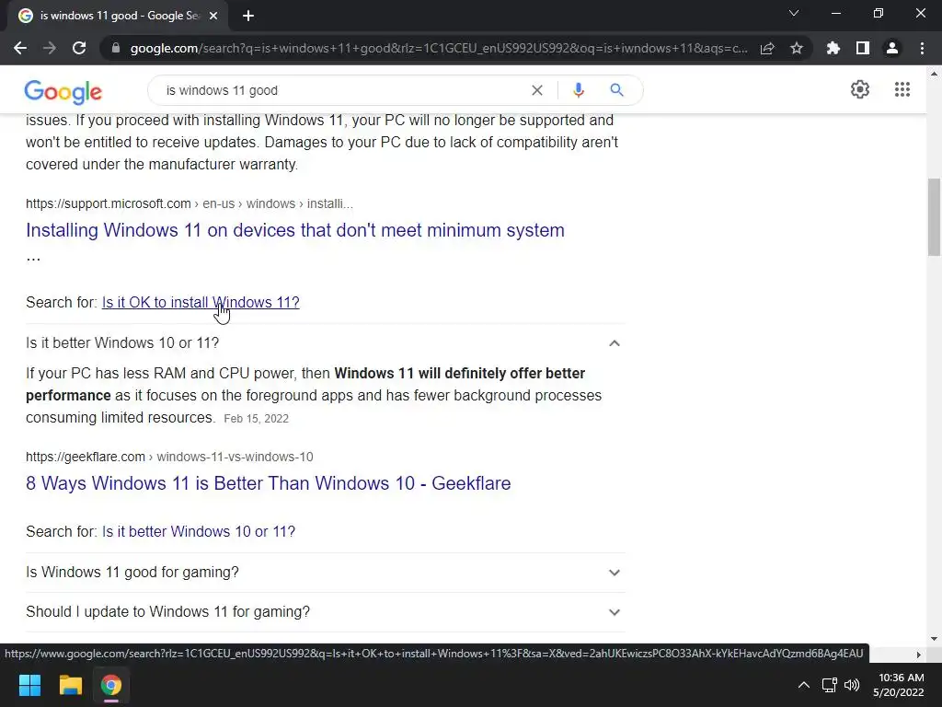Image resolution: width=942 pixels, height=707 pixels.
Task: Open the Chrome three-dot menu
Action: point(922,48)
